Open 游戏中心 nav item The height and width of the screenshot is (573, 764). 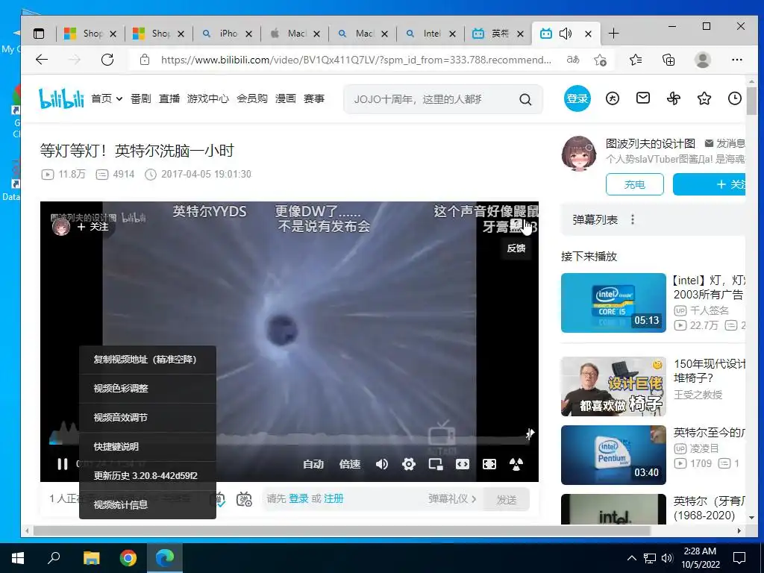click(x=208, y=98)
